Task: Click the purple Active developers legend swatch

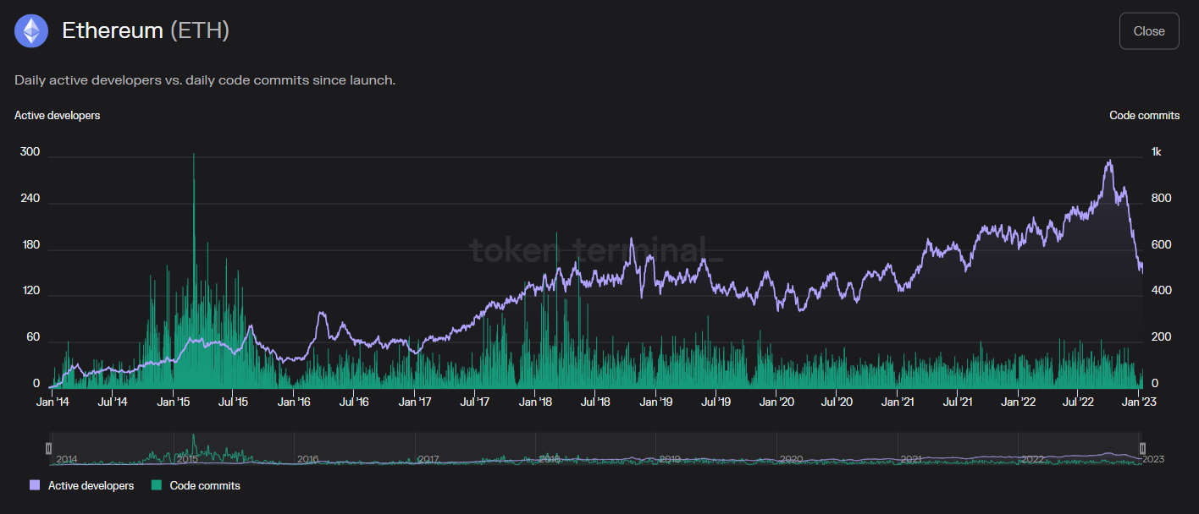Action: tap(35, 485)
